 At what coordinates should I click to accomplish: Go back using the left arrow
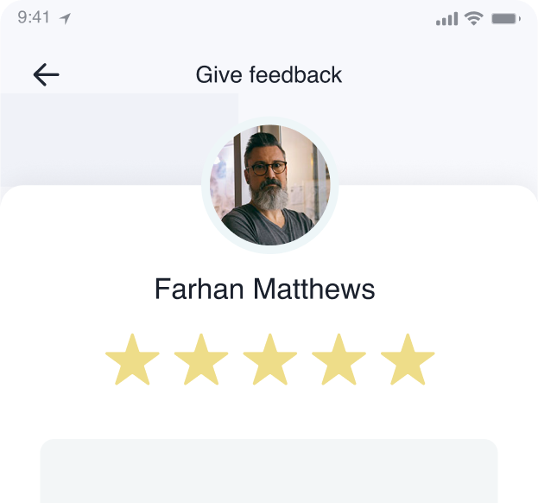46,74
